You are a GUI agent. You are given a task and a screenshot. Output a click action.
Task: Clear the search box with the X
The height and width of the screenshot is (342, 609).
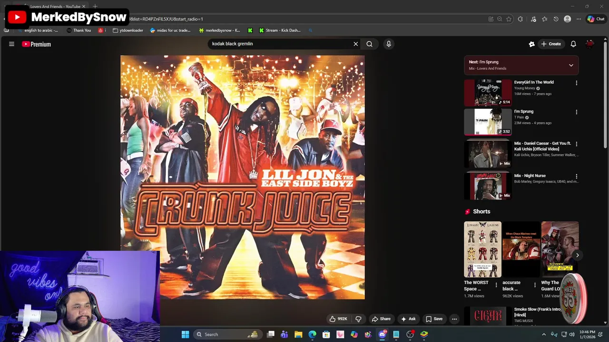point(355,44)
